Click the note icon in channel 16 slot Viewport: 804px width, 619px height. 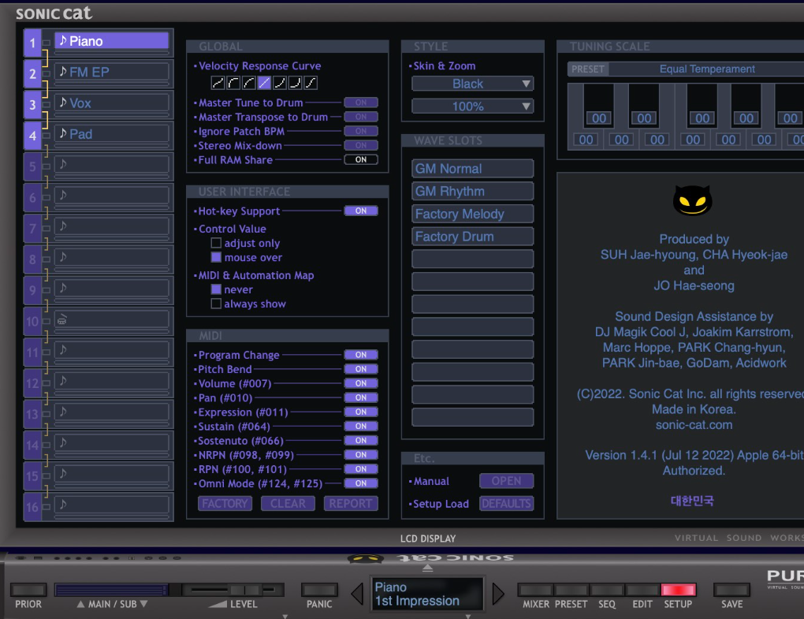63,504
